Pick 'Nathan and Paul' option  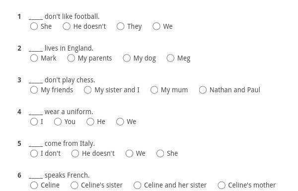(203, 90)
